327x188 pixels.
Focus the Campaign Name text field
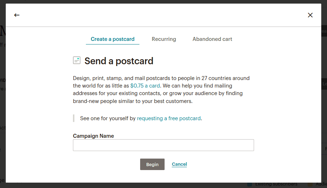(163, 145)
